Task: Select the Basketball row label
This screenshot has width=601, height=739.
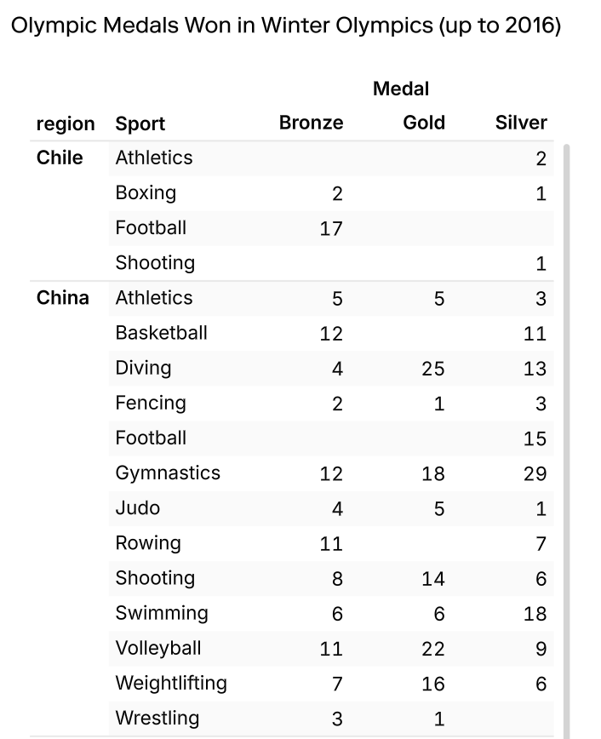Action: 161,333
